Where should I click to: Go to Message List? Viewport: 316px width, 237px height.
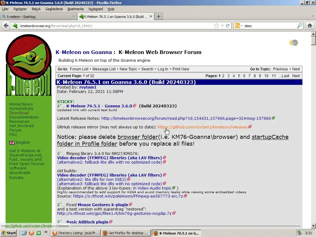coord(104,69)
